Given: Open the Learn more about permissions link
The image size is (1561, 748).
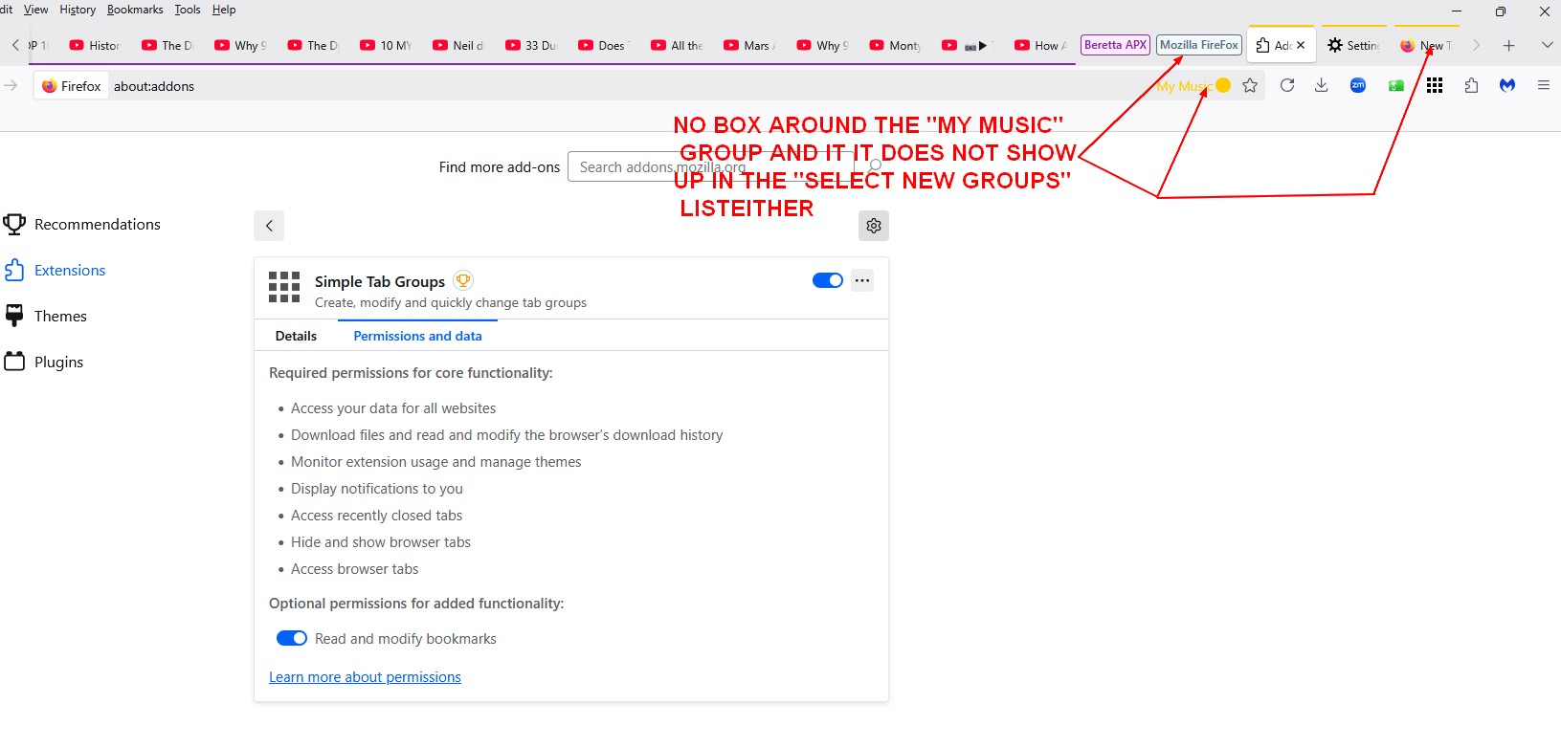Looking at the screenshot, I should (365, 677).
